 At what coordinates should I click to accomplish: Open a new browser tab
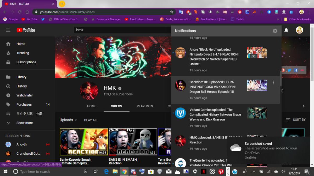(x=62, y=4)
